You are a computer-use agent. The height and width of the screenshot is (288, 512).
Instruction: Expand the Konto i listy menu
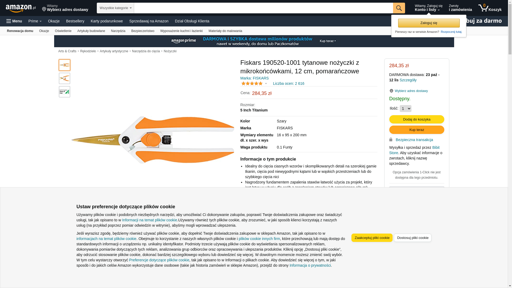point(428,8)
